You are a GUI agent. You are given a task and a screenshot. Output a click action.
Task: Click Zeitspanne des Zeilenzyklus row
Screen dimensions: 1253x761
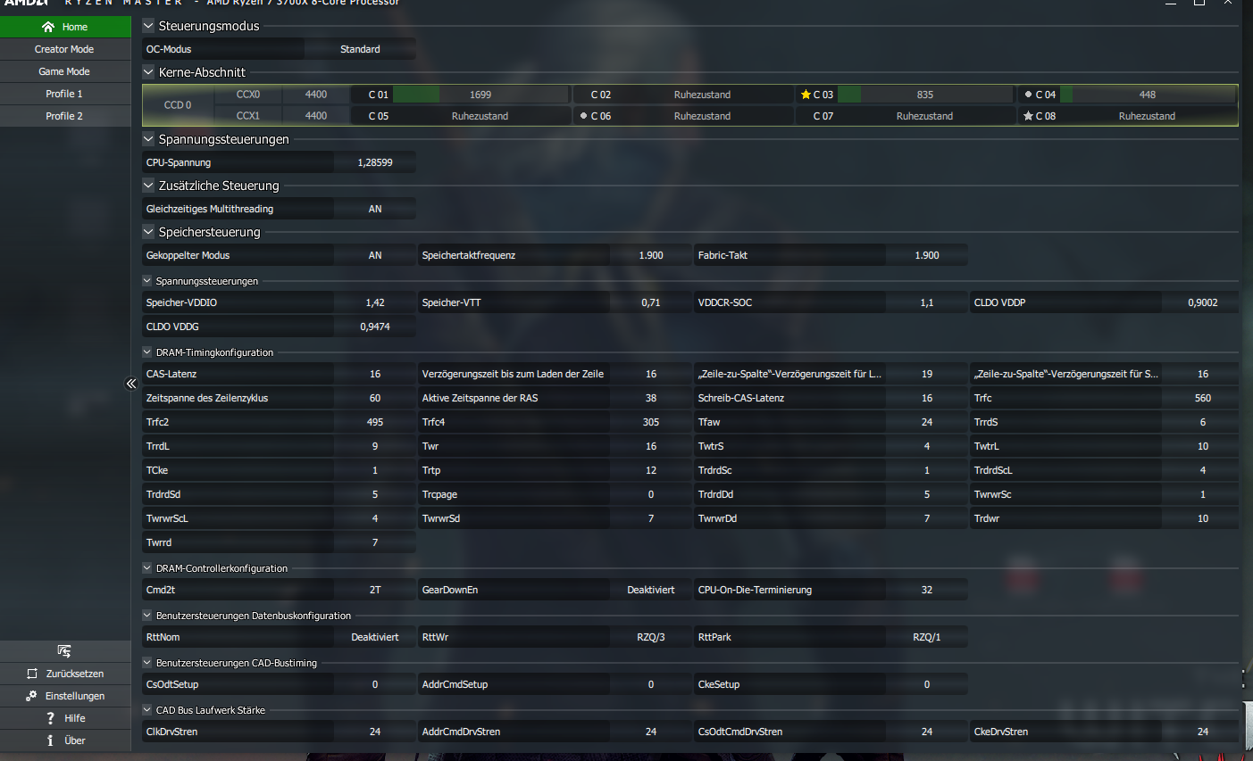[280, 398]
